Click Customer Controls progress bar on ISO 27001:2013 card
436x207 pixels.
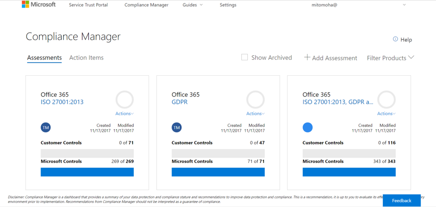click(x=87, y=153)
